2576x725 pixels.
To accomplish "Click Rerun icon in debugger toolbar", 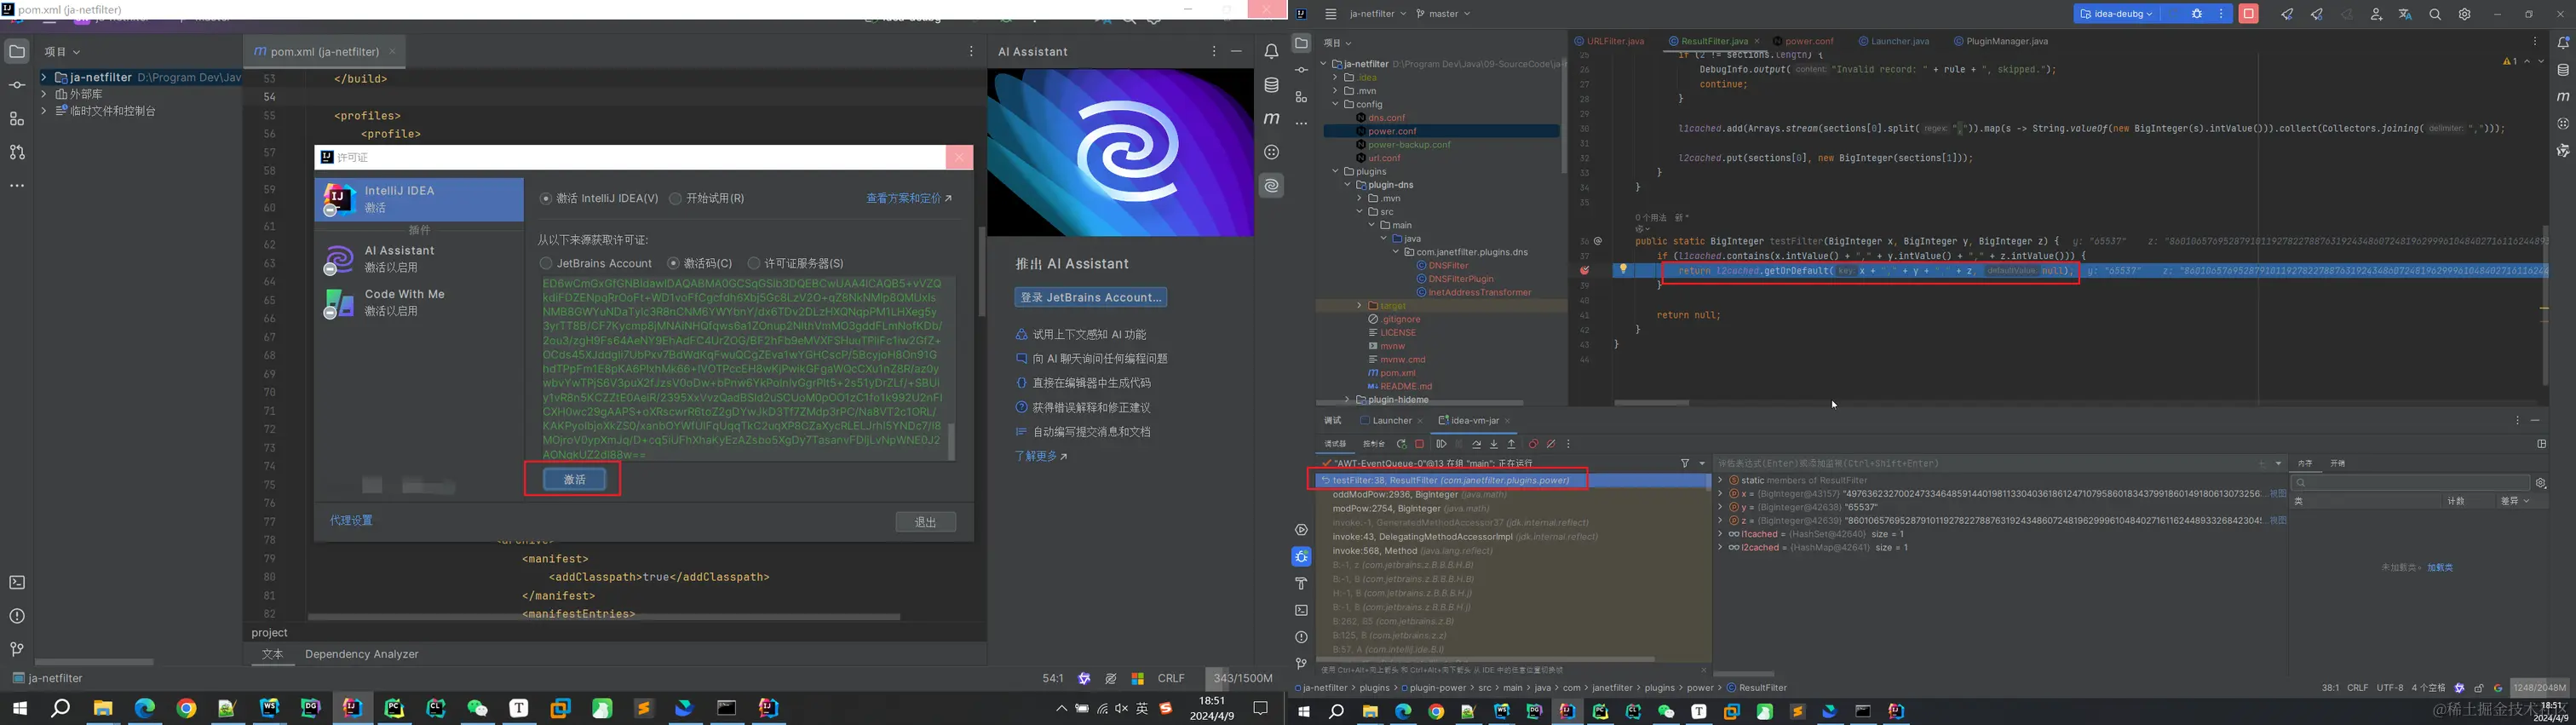I will (1402, 444).
